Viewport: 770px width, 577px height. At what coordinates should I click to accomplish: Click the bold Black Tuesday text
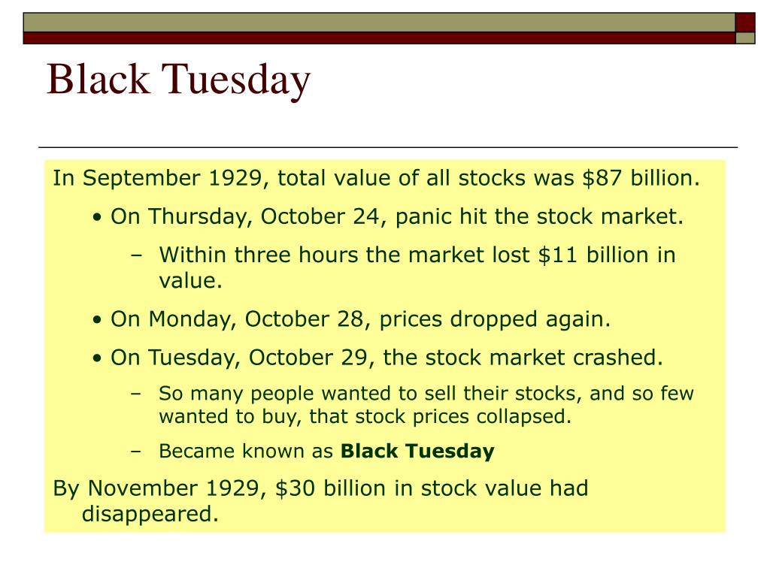point(417,451)
